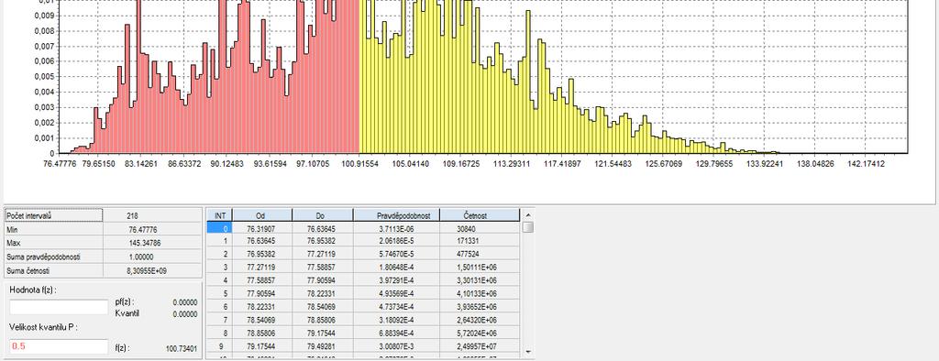
Task: Click the Četnost column header
Action: tap(480, 215)
